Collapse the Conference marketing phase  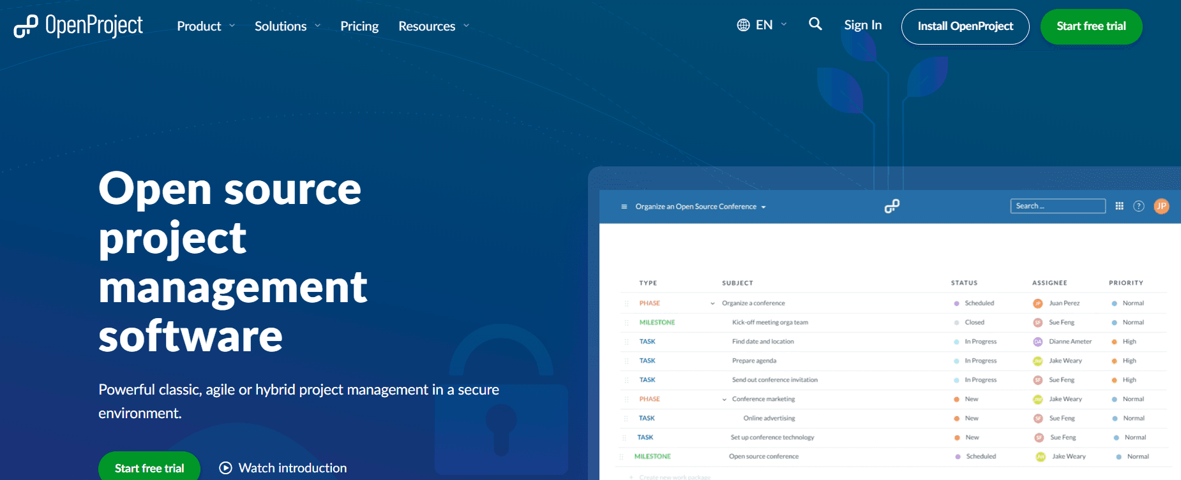pyautogui.click(x=724, y=400)
